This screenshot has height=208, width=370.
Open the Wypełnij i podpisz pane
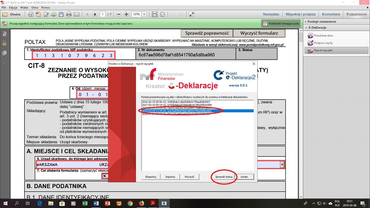coord(300,14)
